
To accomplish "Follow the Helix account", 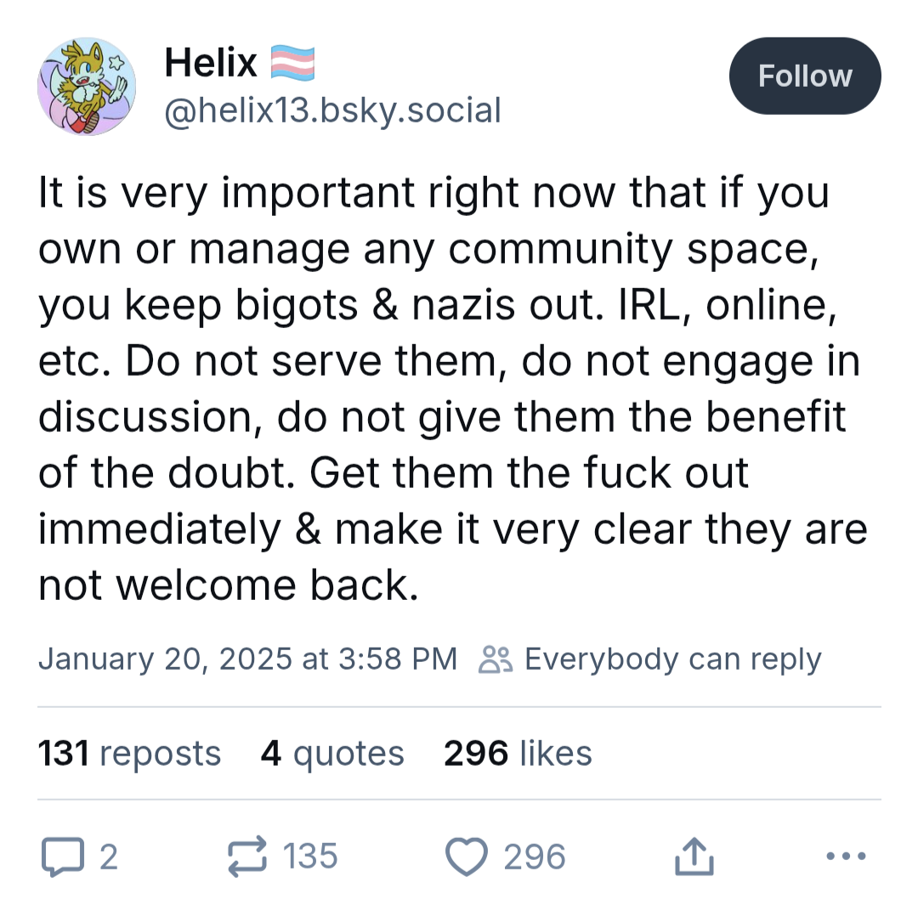I will coord(804,76).
